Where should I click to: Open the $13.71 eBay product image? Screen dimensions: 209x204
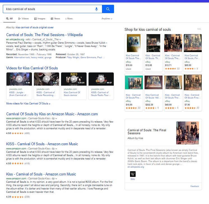point(173,43)
